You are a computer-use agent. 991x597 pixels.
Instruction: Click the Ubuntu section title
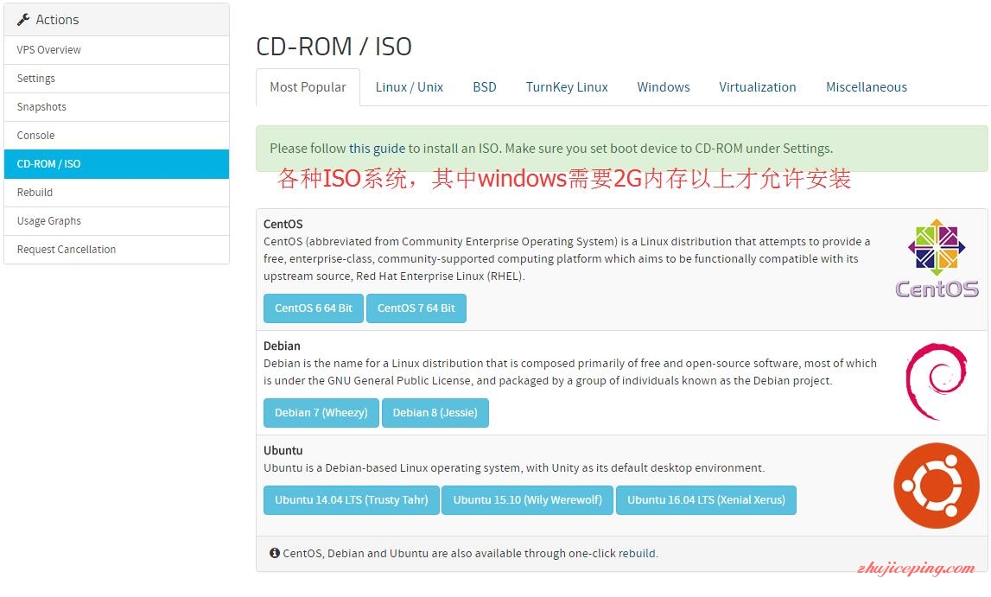pyautogui.click(x=283, y=450)
